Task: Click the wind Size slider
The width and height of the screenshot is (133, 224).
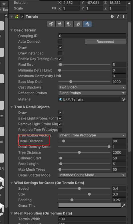Action: click(84, 194)
